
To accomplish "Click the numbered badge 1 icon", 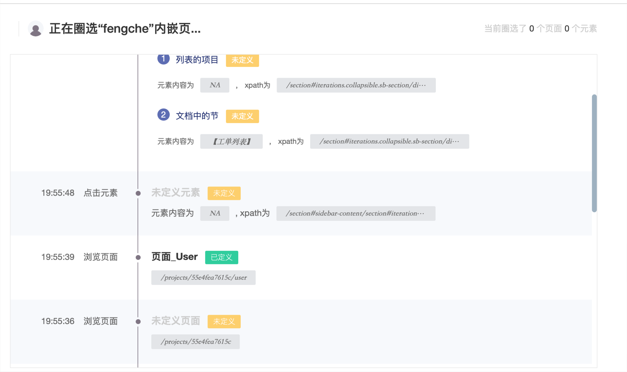I will coord(163,58).
